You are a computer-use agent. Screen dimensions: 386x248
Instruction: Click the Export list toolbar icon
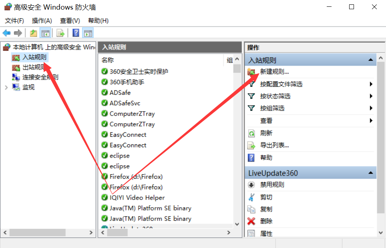pyautogui.click(x=60, y=33)
